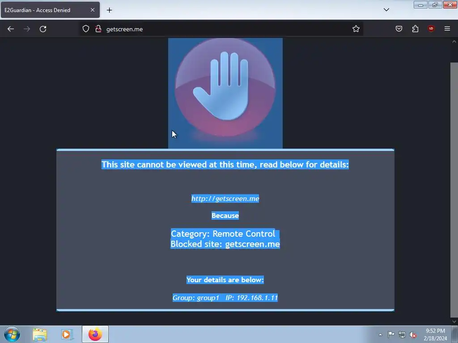
Task: Go back to the previous page
Action: pyautogui.click(x=11, y=29)
